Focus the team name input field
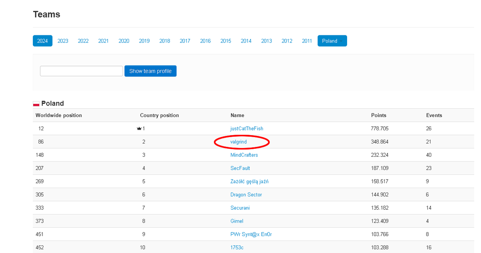 [x=81, y=71]
